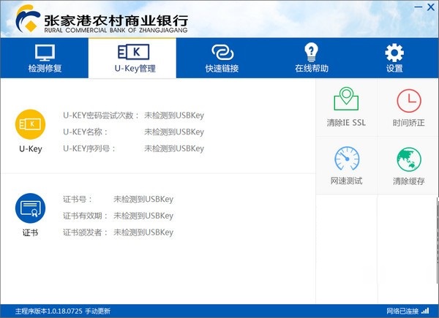Click the 清除缓存 globe icon
Image resolution: width=439 pixels, height=318 pixels.
[x=409, y=159]
